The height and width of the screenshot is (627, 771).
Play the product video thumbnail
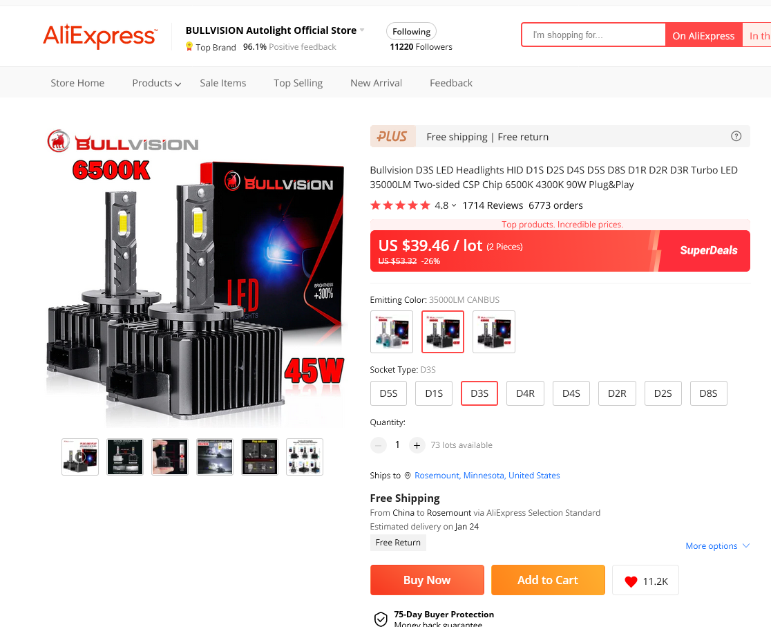(80, 457)
